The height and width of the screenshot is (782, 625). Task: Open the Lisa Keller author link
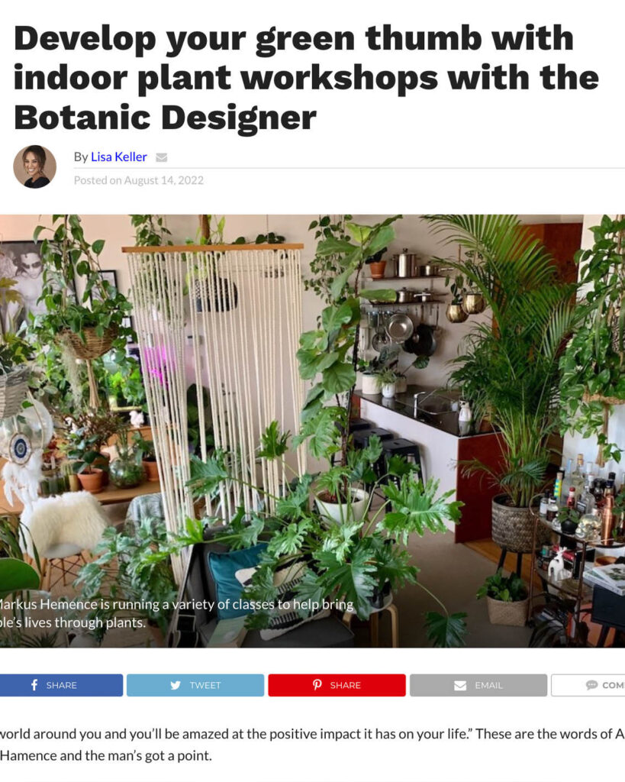[x=118, y=157]
